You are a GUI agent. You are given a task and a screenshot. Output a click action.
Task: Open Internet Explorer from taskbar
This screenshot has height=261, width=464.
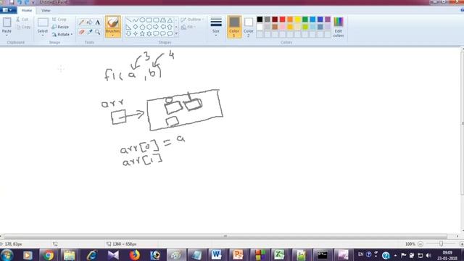(x=92, y=254)
